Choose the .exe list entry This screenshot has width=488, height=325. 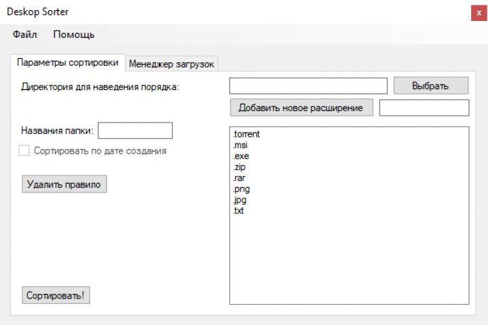(240, 156)
